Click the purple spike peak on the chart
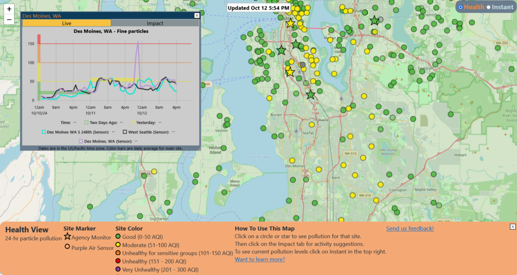517x275 pixels. 138,43
